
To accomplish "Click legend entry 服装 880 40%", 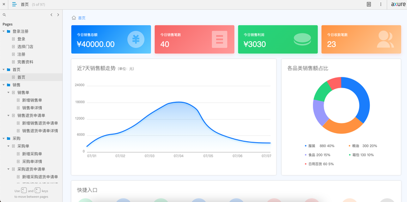I will point(319,146).
